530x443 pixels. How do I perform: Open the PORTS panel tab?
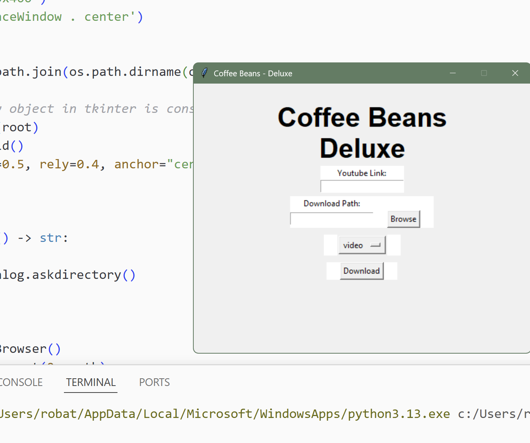154,382
